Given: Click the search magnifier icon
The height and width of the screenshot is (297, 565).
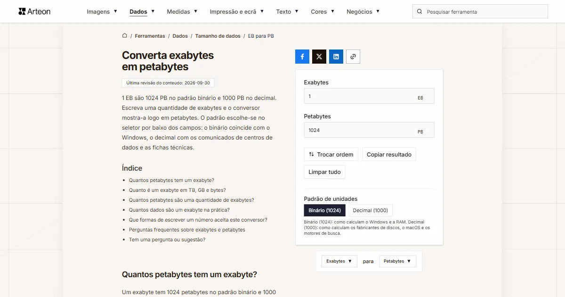Looking at the screenshot, I should click(420, 12).
